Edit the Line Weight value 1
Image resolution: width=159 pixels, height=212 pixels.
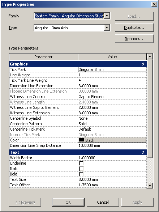pos(112,75)
